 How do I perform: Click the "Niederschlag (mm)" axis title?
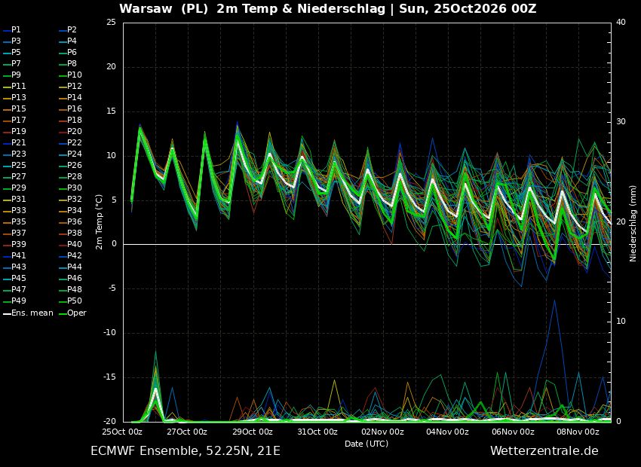(x=633, y=222)
